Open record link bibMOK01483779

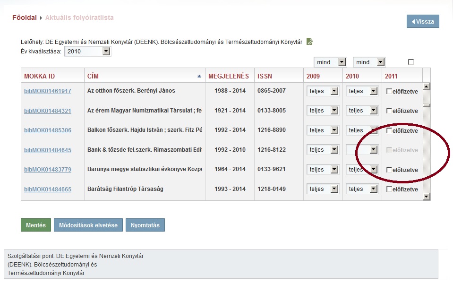coord(48,170)
